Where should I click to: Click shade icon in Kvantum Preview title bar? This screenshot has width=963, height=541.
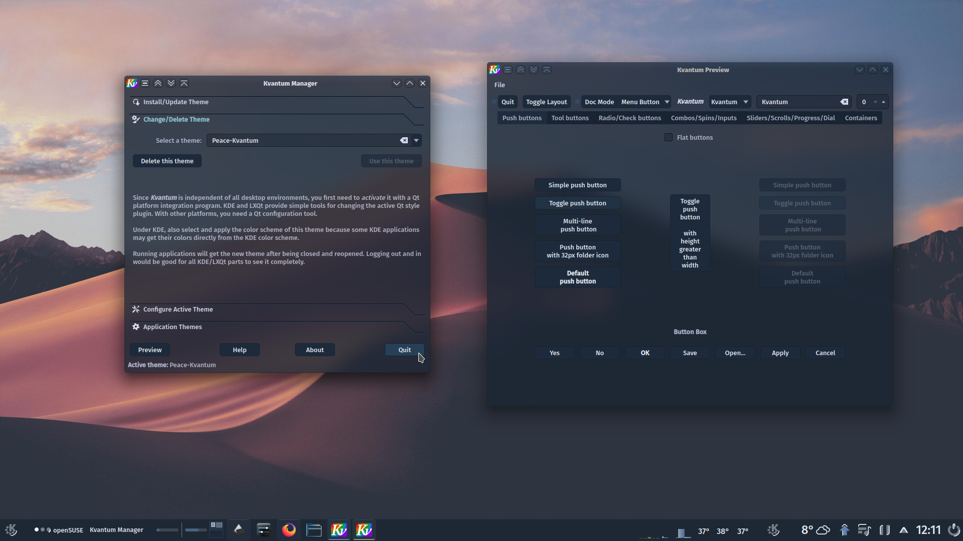pos(547,70)
